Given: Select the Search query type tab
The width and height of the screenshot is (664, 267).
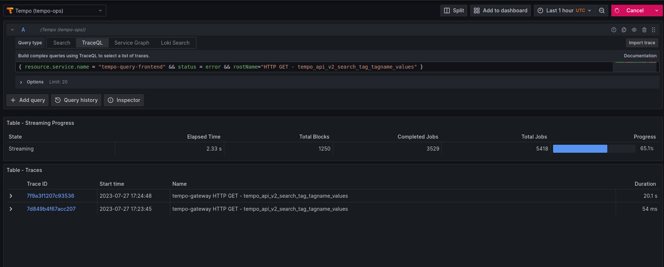Looking at the screenshot, I should (61, 43).
